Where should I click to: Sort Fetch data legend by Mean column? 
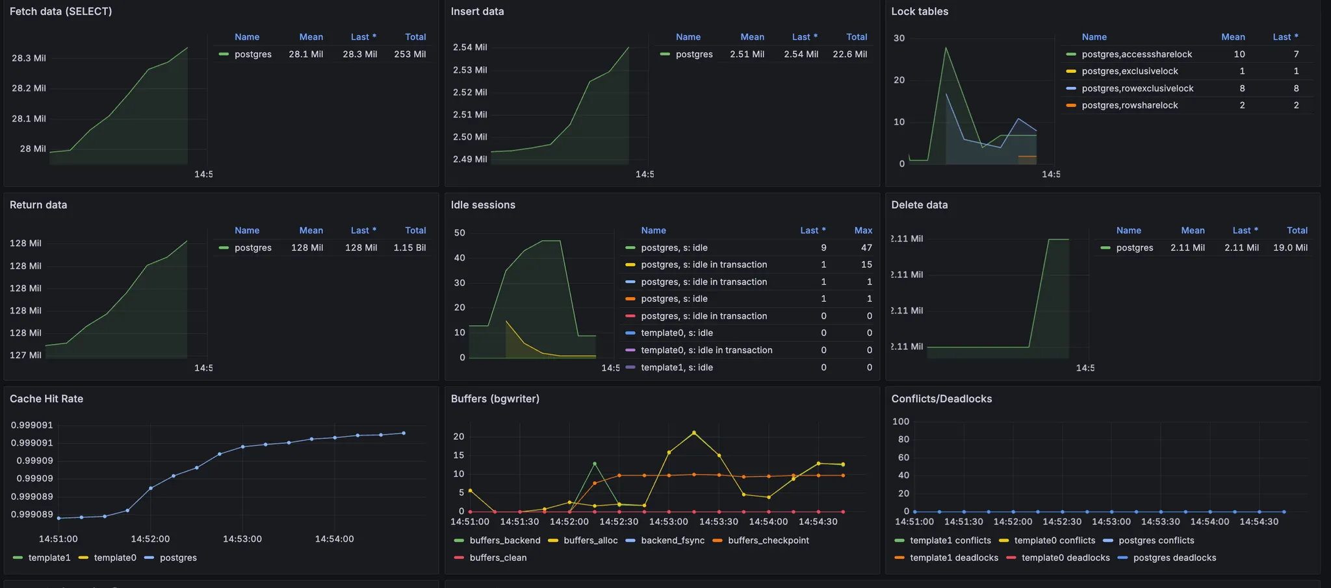[311, 37]
